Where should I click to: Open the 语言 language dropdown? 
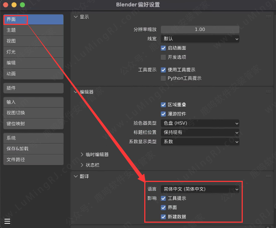click(x=200, y=189)
